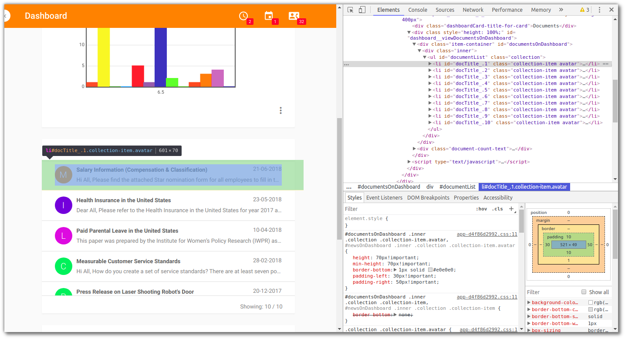Add new style rule with plus icon
Image resolution: width=625 pixels, height=339 pixels.
tap(511, 209)
